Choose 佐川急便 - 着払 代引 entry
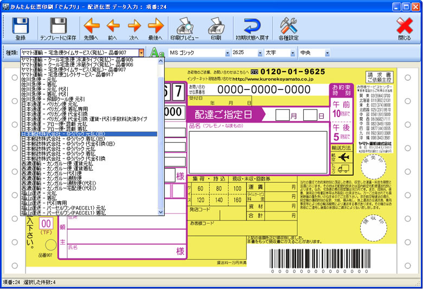Image resolution: width=423 pixels, height=289 pixels. coord(89,94)
